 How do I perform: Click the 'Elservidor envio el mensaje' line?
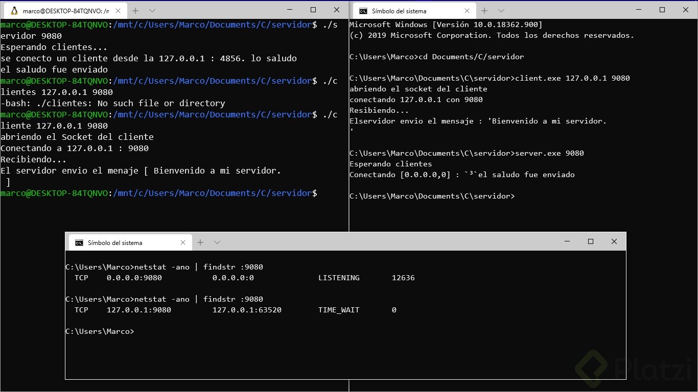(x=478, y=121)
